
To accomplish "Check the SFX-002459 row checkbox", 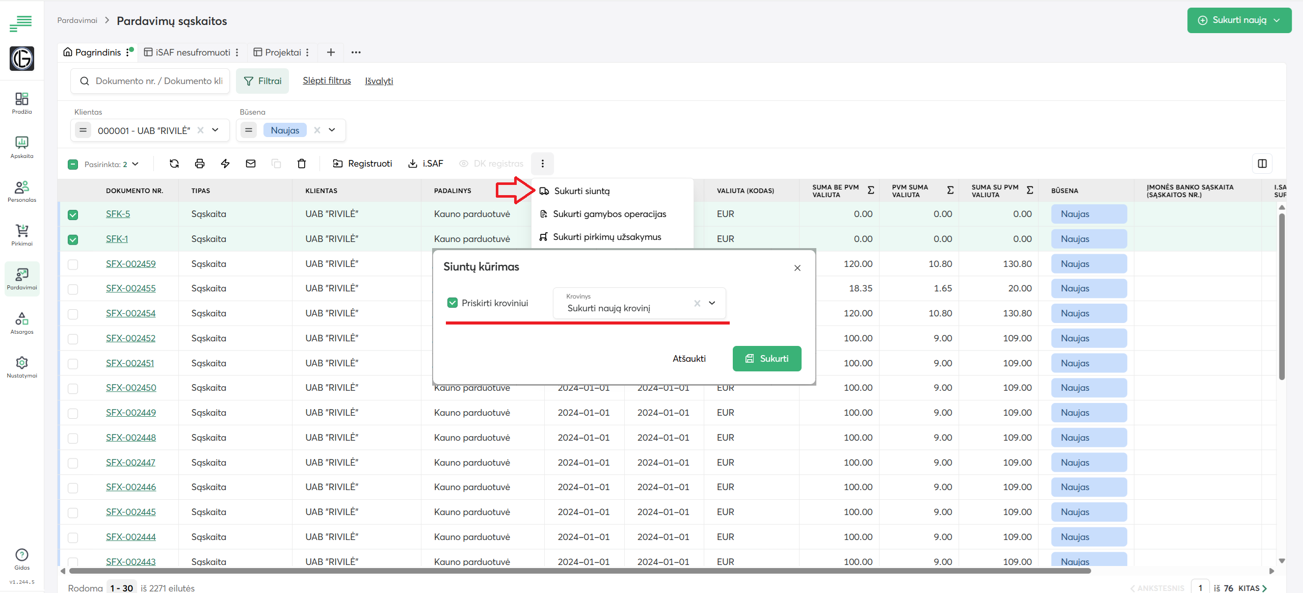I will click(x=73, y=264).
